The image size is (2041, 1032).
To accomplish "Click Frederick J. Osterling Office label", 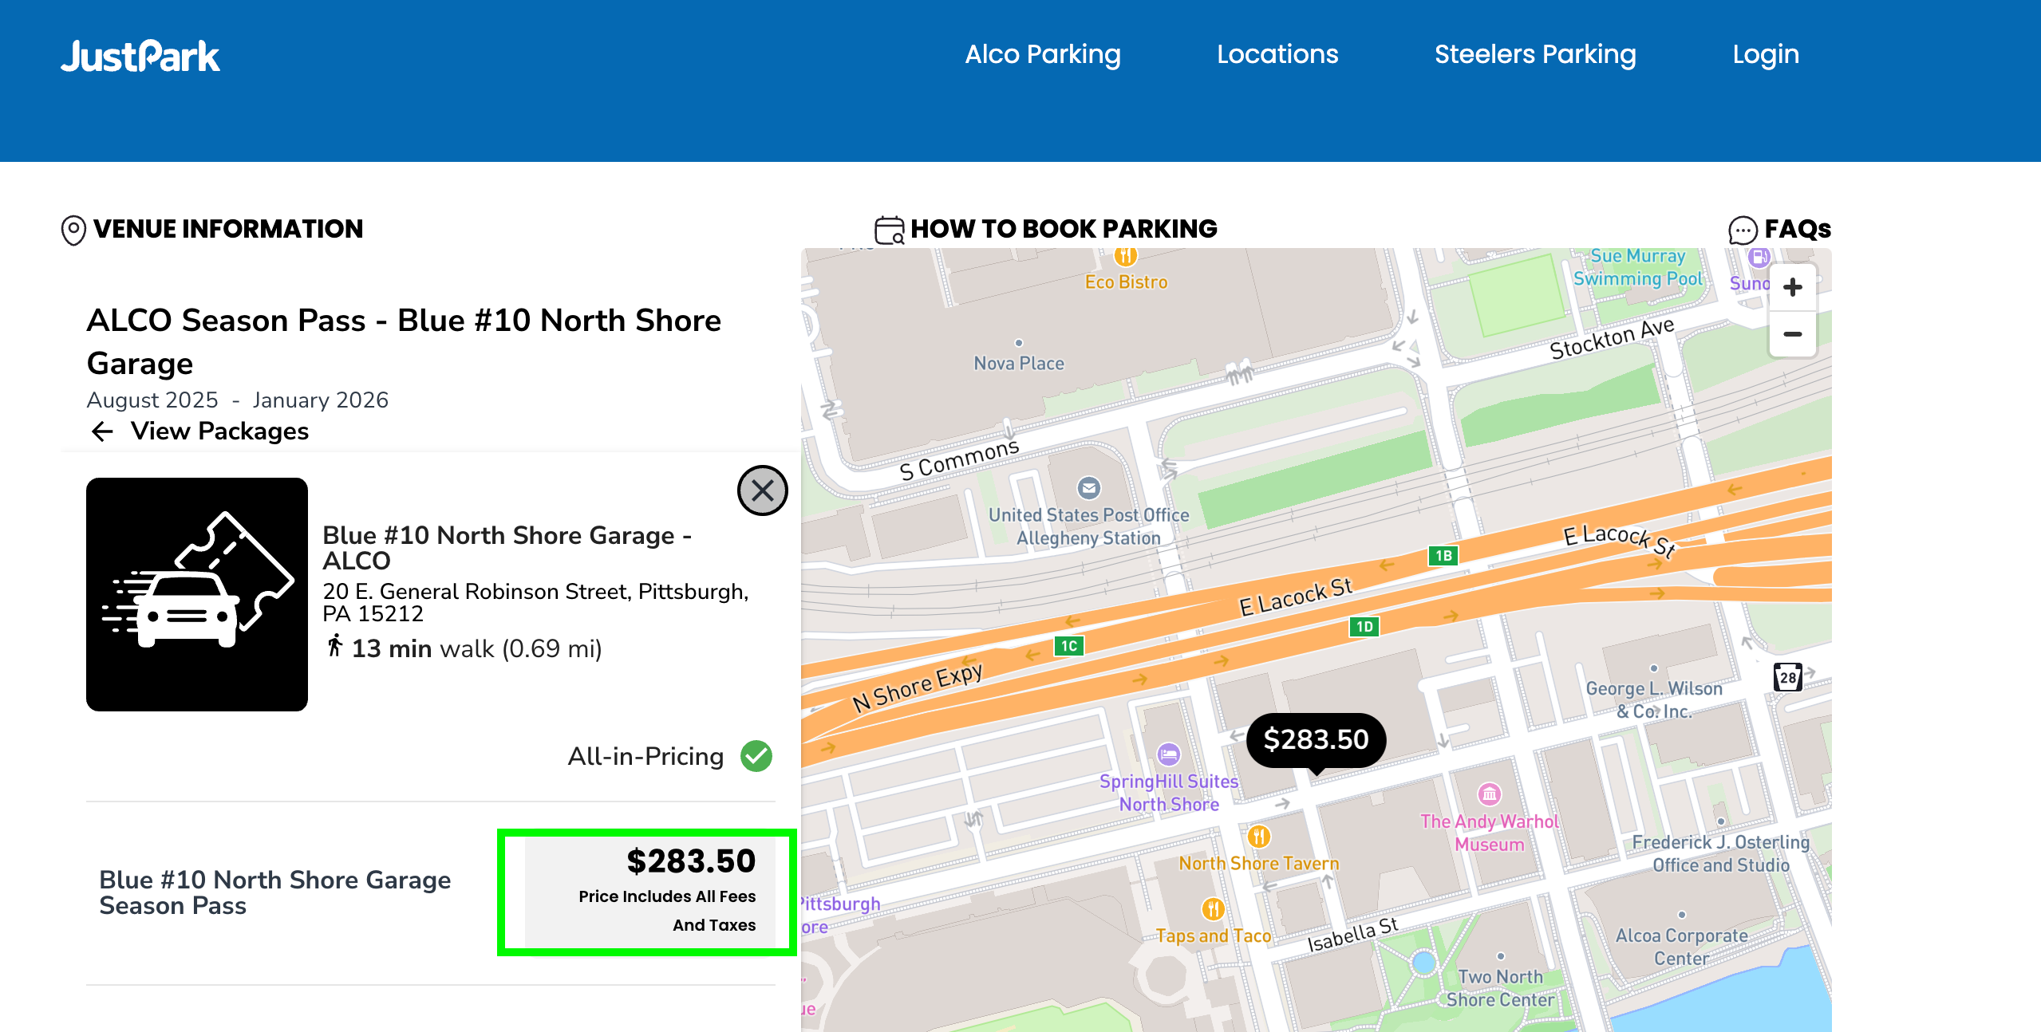I will click(x=1720, y=853).
